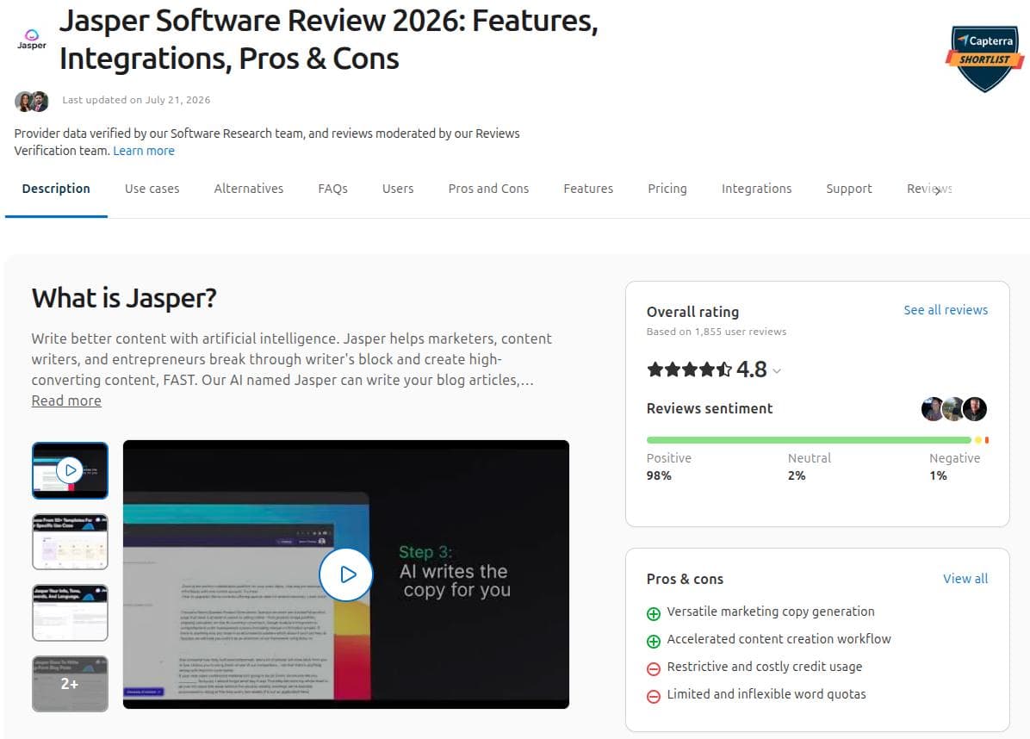This screenshot has width=1030, height=739.
Task: Click the Pros & cons heading
Action: tap(685, 580)
